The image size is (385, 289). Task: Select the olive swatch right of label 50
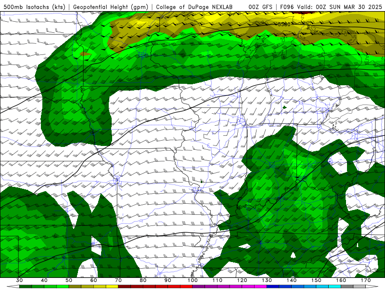pyautogui.click(x=75, y=287)
